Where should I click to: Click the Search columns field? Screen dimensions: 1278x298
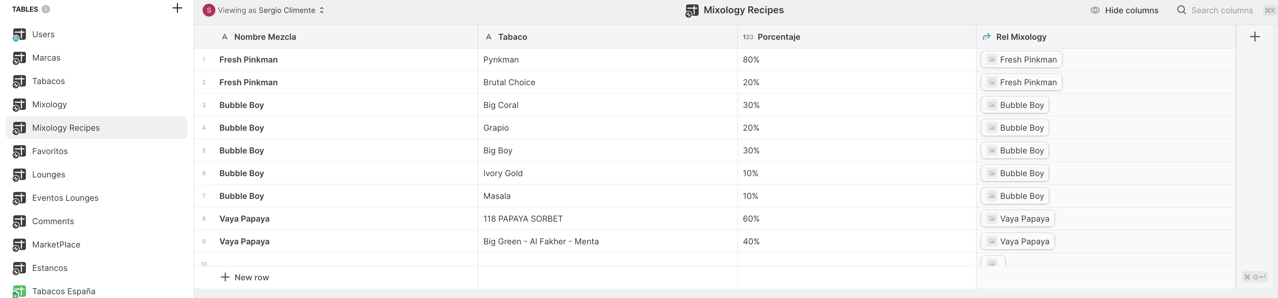tap(1221, 10)
